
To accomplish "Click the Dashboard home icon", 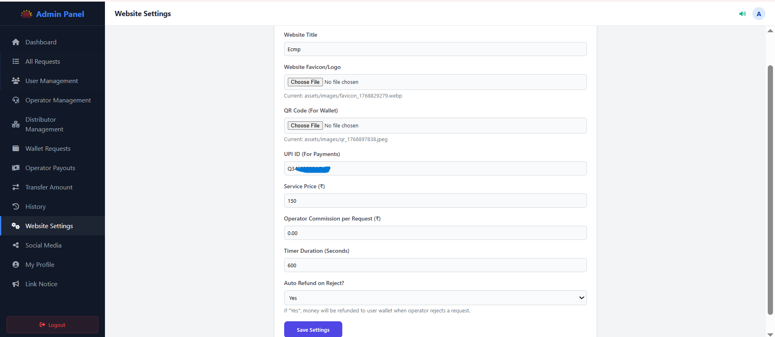I will coord(16,42).
